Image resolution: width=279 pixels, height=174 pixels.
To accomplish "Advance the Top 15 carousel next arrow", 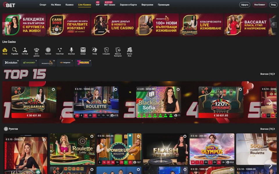I will (270, 102).
